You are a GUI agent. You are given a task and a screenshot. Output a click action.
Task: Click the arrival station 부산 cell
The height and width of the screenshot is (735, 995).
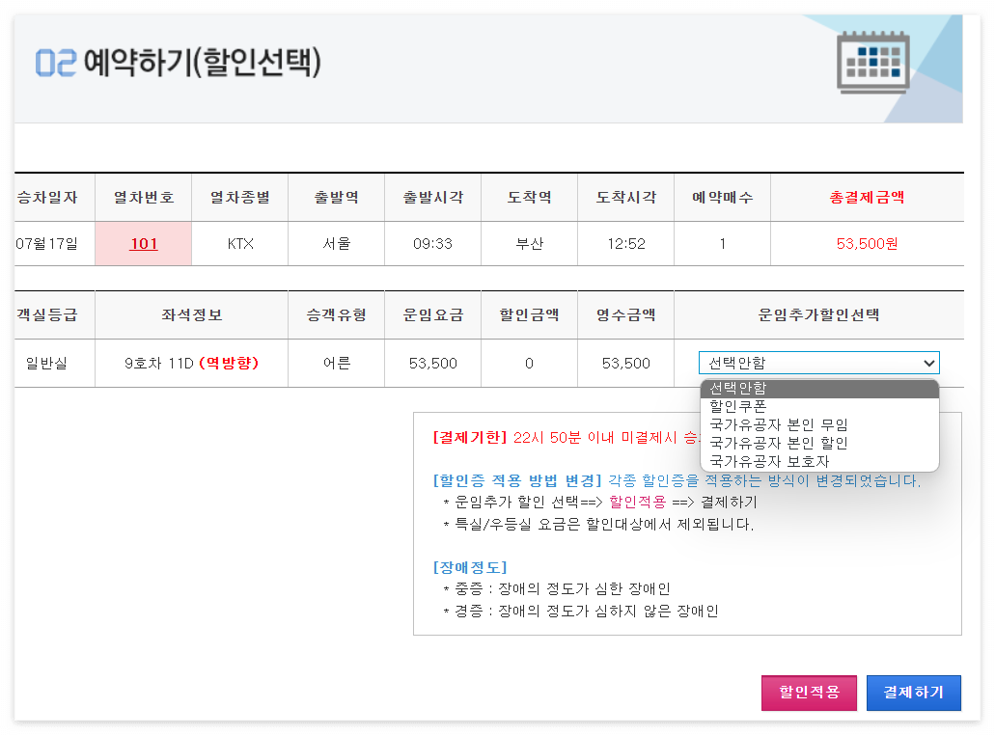[529, 243]
